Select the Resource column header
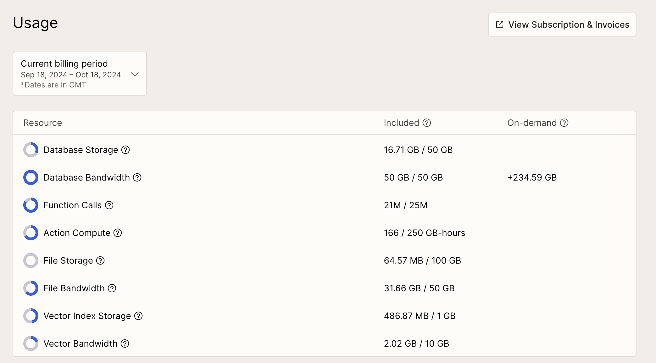The height and width of the screenshot is (363, 656). pos(42,123)
